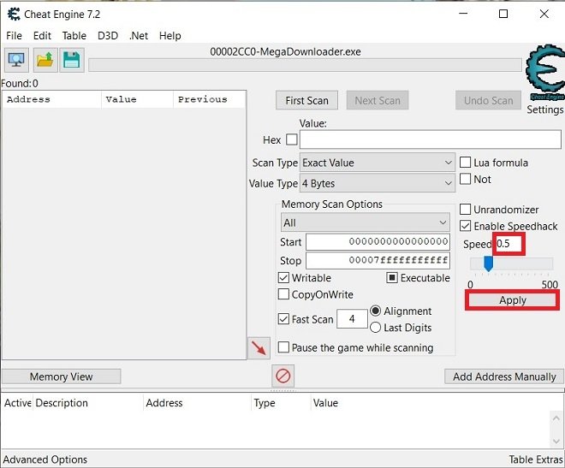565x468 pixels.
Task: Minimize the Cheat Engine window
Action: point(463,14)
